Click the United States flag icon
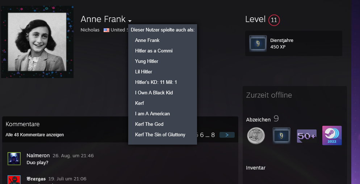This screenshot has width=360, height=184. [106, 30]
